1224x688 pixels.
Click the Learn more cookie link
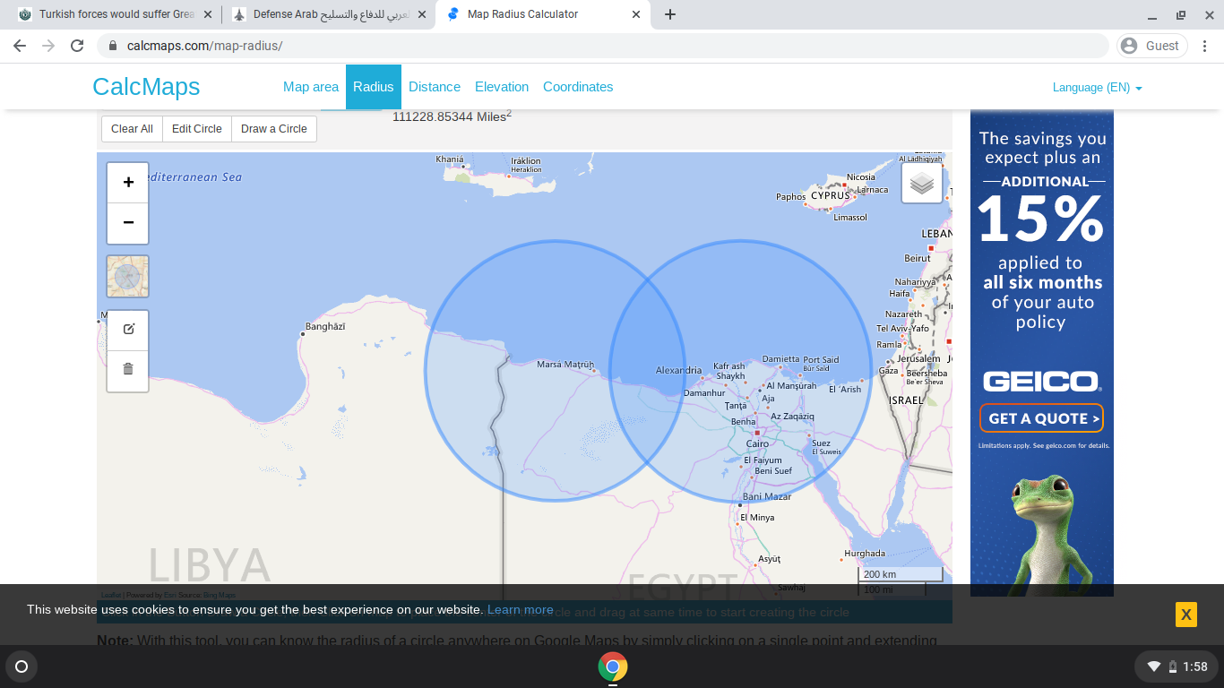521,610
